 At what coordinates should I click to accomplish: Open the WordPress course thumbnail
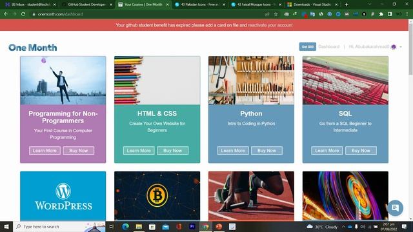(x=63, y=196)
